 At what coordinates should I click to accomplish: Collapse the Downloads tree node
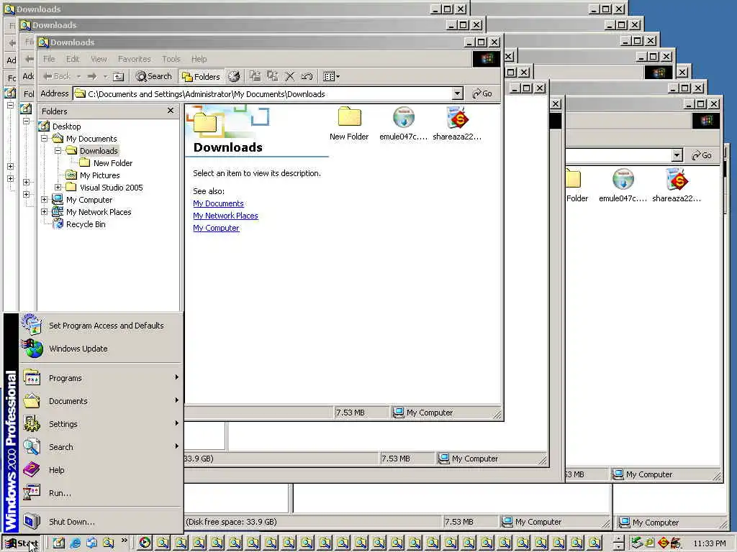tap(58, 151)
